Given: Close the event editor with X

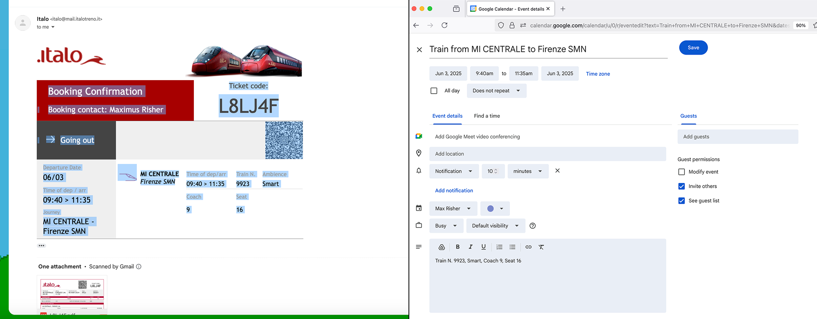Looking at the screenshot, I should click(x=419, y=49).
